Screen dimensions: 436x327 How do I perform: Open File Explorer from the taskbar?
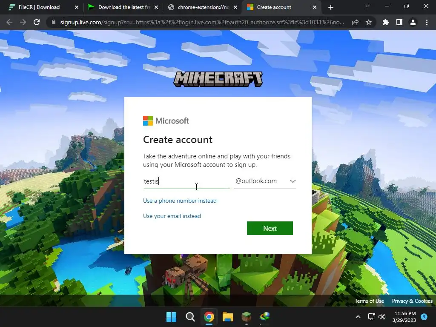(x=227, y=317)
